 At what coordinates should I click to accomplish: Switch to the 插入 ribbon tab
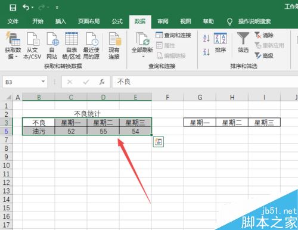point(61,21)
